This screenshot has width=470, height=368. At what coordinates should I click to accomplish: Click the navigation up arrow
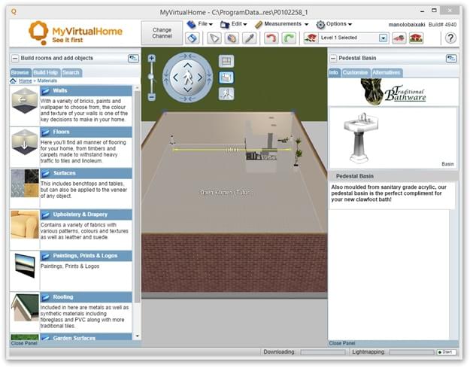point(188,65)
